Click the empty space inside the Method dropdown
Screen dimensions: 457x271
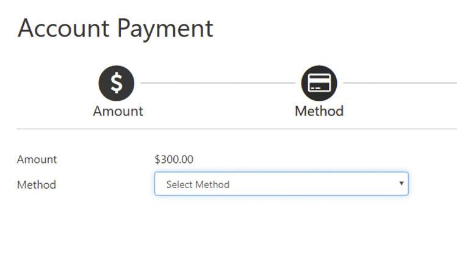314,184
